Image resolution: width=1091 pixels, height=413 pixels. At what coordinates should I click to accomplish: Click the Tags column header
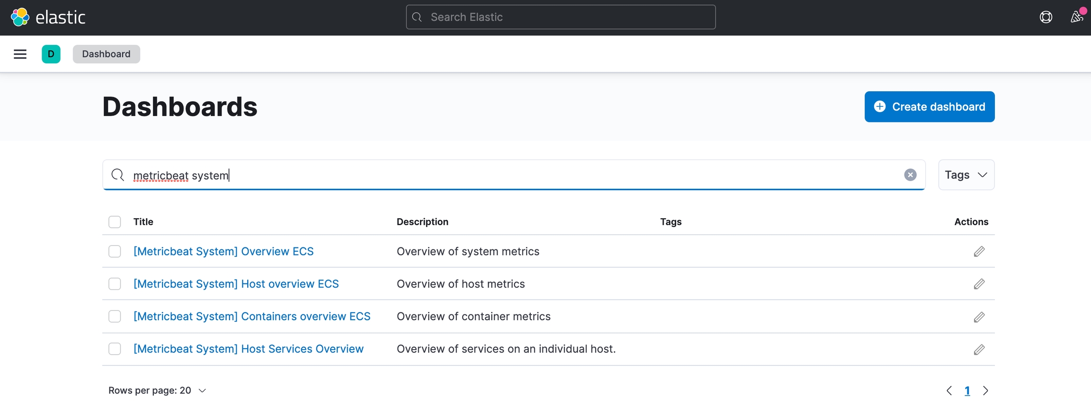(x=671, y=222)
